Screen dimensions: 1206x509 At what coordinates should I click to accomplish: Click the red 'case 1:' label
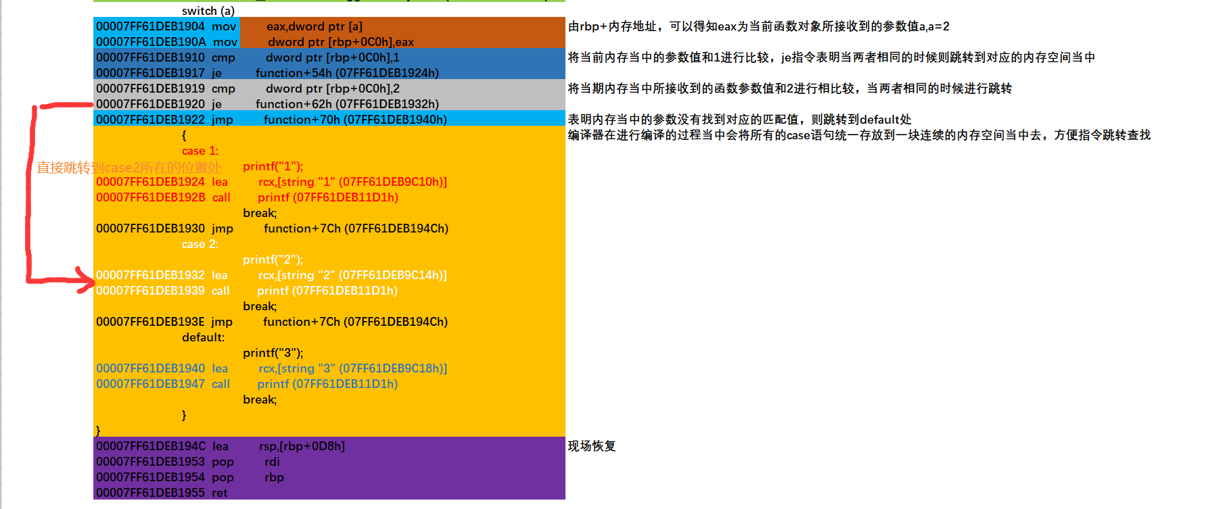click(x=200, y=151)
